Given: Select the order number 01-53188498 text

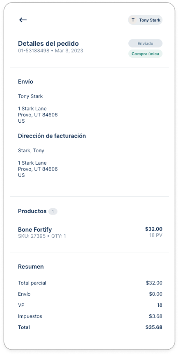Looking at the screenshot, I should click(x=34, y=50).
